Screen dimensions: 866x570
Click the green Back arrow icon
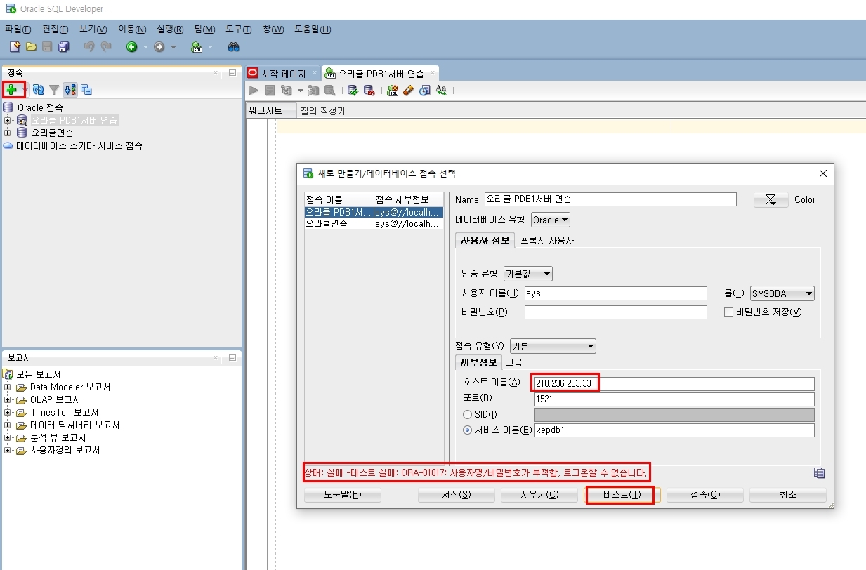pyautogui.click(x=131, y=47)
